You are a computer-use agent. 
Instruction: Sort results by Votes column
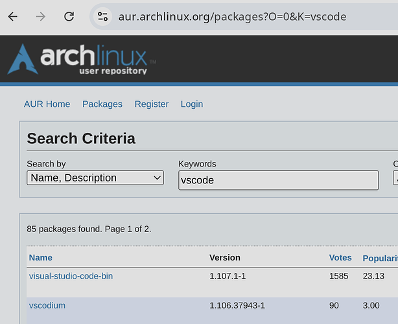coord(340,257)
